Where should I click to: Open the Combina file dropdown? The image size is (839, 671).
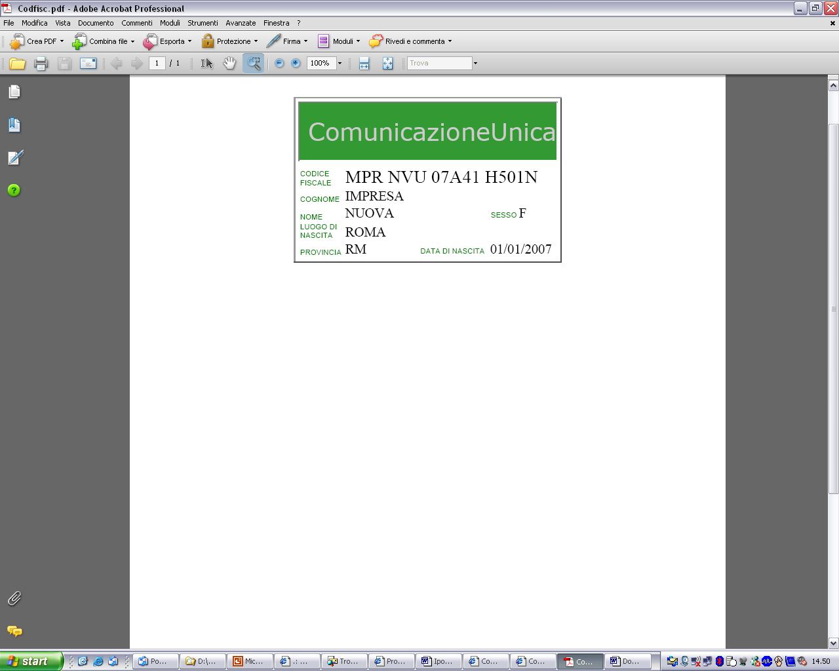coord(103,41)
